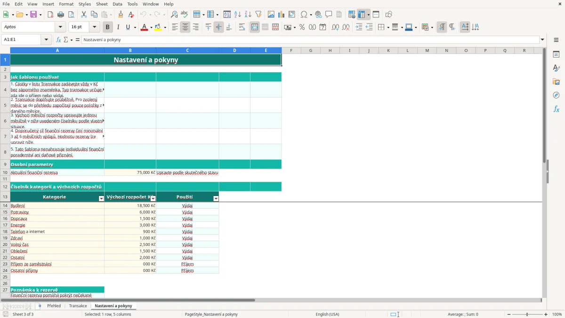Adjust the zoom slider in the status bar

coord(527,314)
